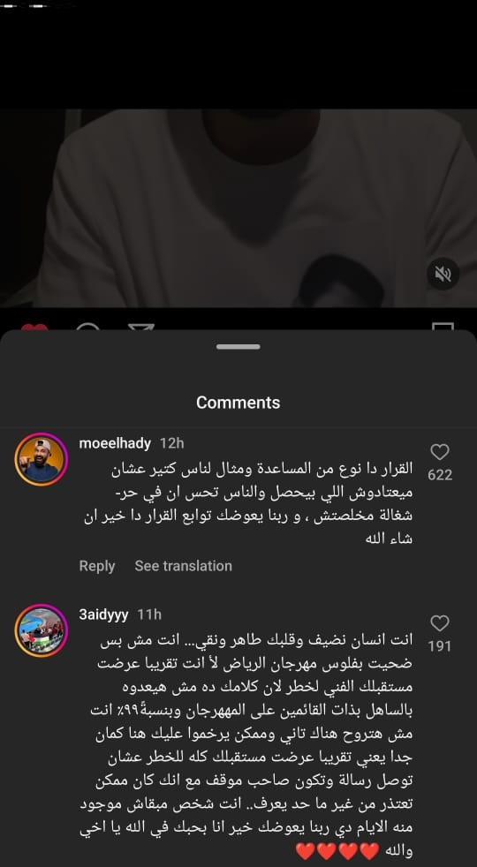This screenshot has height=867, width=477.
Task: Tap the 12h timestamp on moeelhady's comment
Action: pyautogui.click(x=171, y=443)
